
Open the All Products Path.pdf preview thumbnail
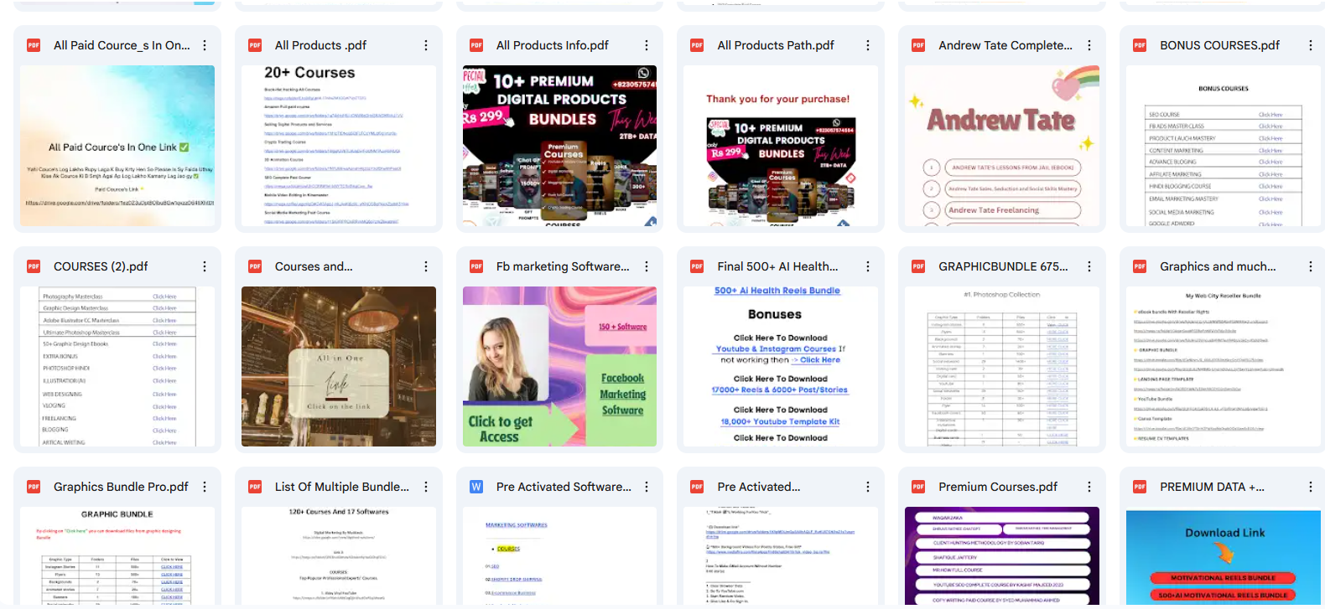coord(781,146)
